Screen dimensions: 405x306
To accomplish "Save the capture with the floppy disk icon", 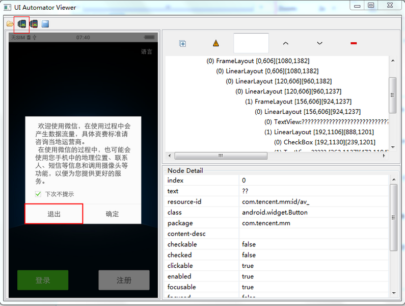I will [x=45, y=24].
